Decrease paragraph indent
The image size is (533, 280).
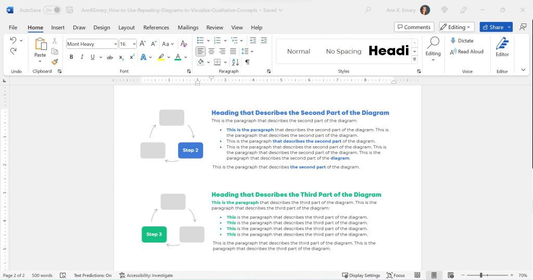[253, 41]
